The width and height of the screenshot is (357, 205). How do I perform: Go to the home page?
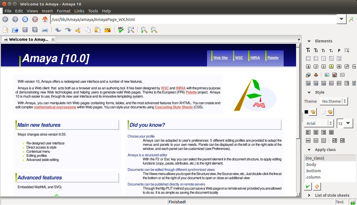pyautogui.click(x=45, y=19)
